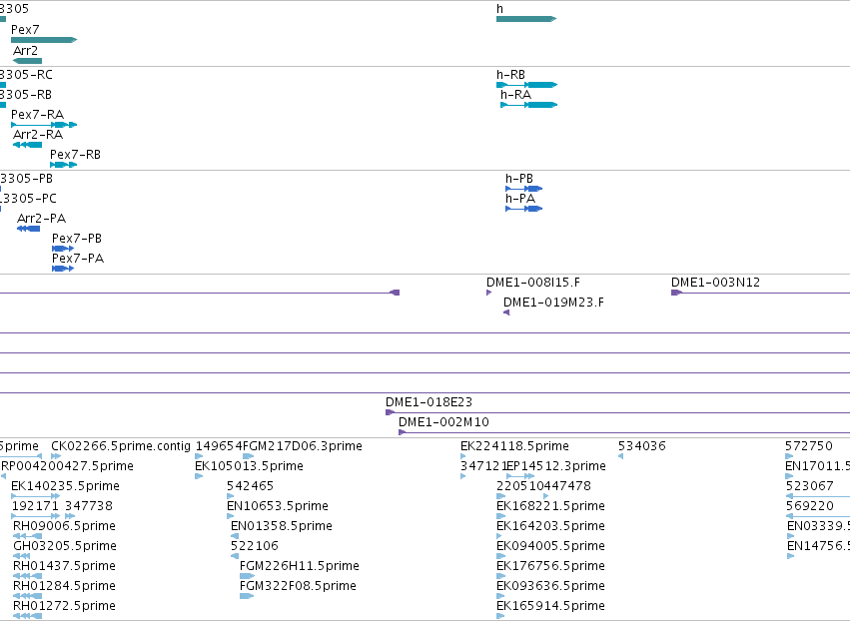The image size is (850, 621).
Task: Click the FGM226H11.5prime EST glyph
Action: coord(247,576)
